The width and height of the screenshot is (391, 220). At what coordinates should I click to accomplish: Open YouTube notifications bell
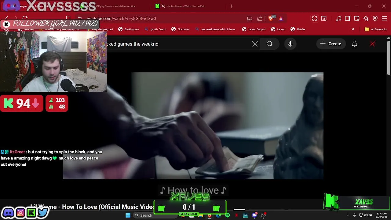(355, 44)
